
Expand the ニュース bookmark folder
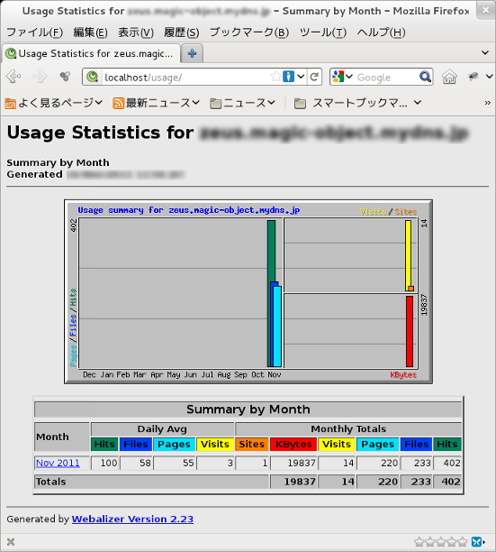point(242,103)
